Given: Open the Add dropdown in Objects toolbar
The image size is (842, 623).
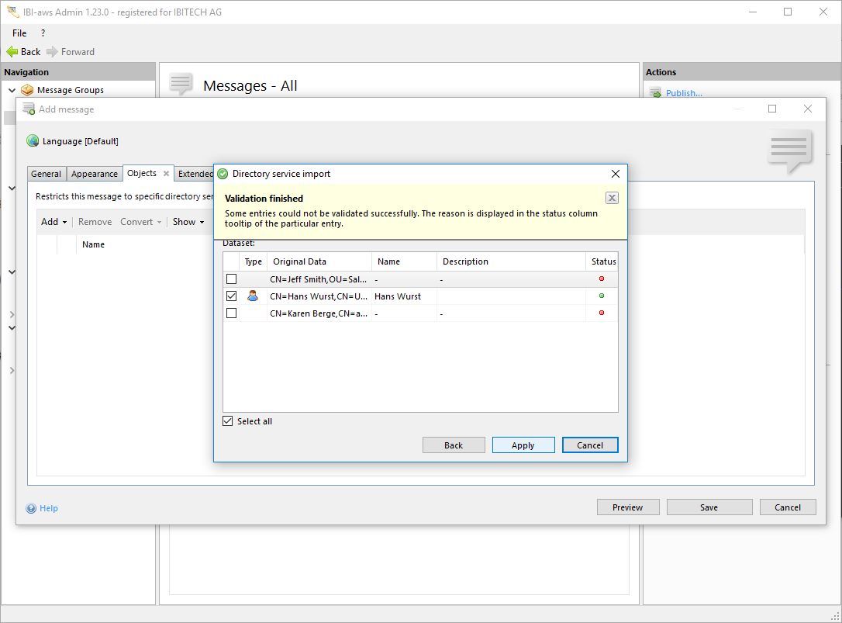Looking at the screenshot, I should click(x=53, y=222).
